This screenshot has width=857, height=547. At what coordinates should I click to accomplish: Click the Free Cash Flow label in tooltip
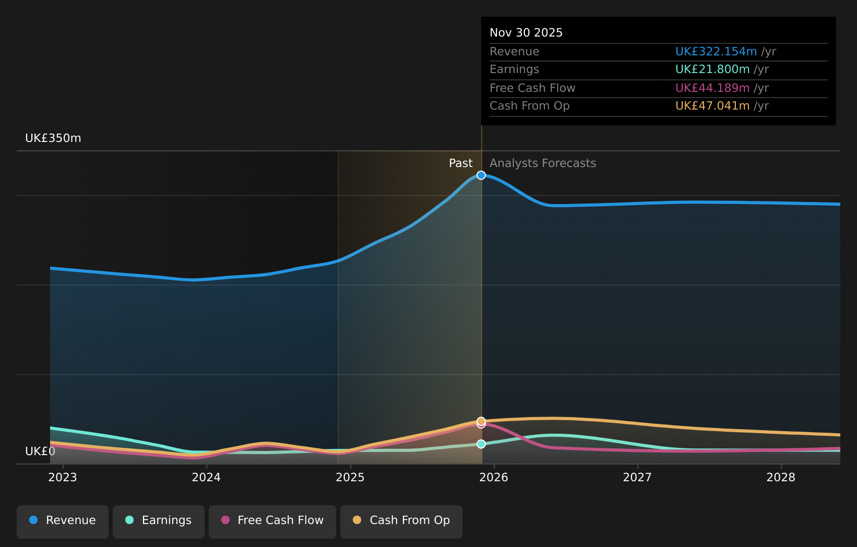(532, 88)
